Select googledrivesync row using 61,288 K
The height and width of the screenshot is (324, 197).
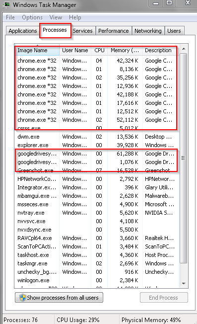pos(97,154)
